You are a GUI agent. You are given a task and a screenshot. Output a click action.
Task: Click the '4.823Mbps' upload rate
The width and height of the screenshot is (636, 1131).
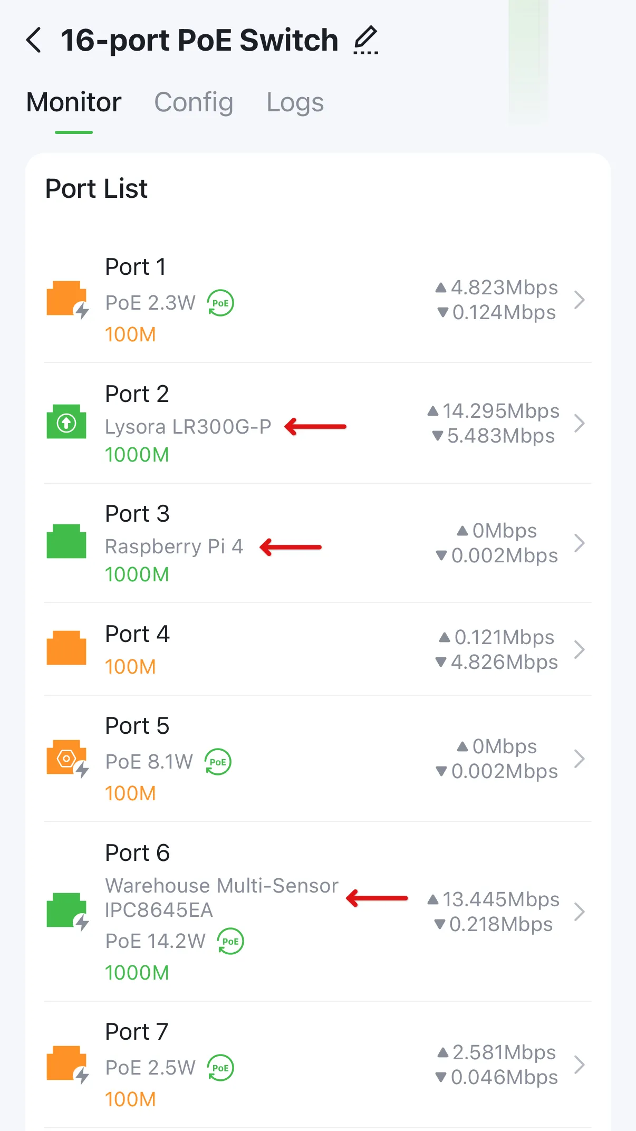click(x=504, y=287)
